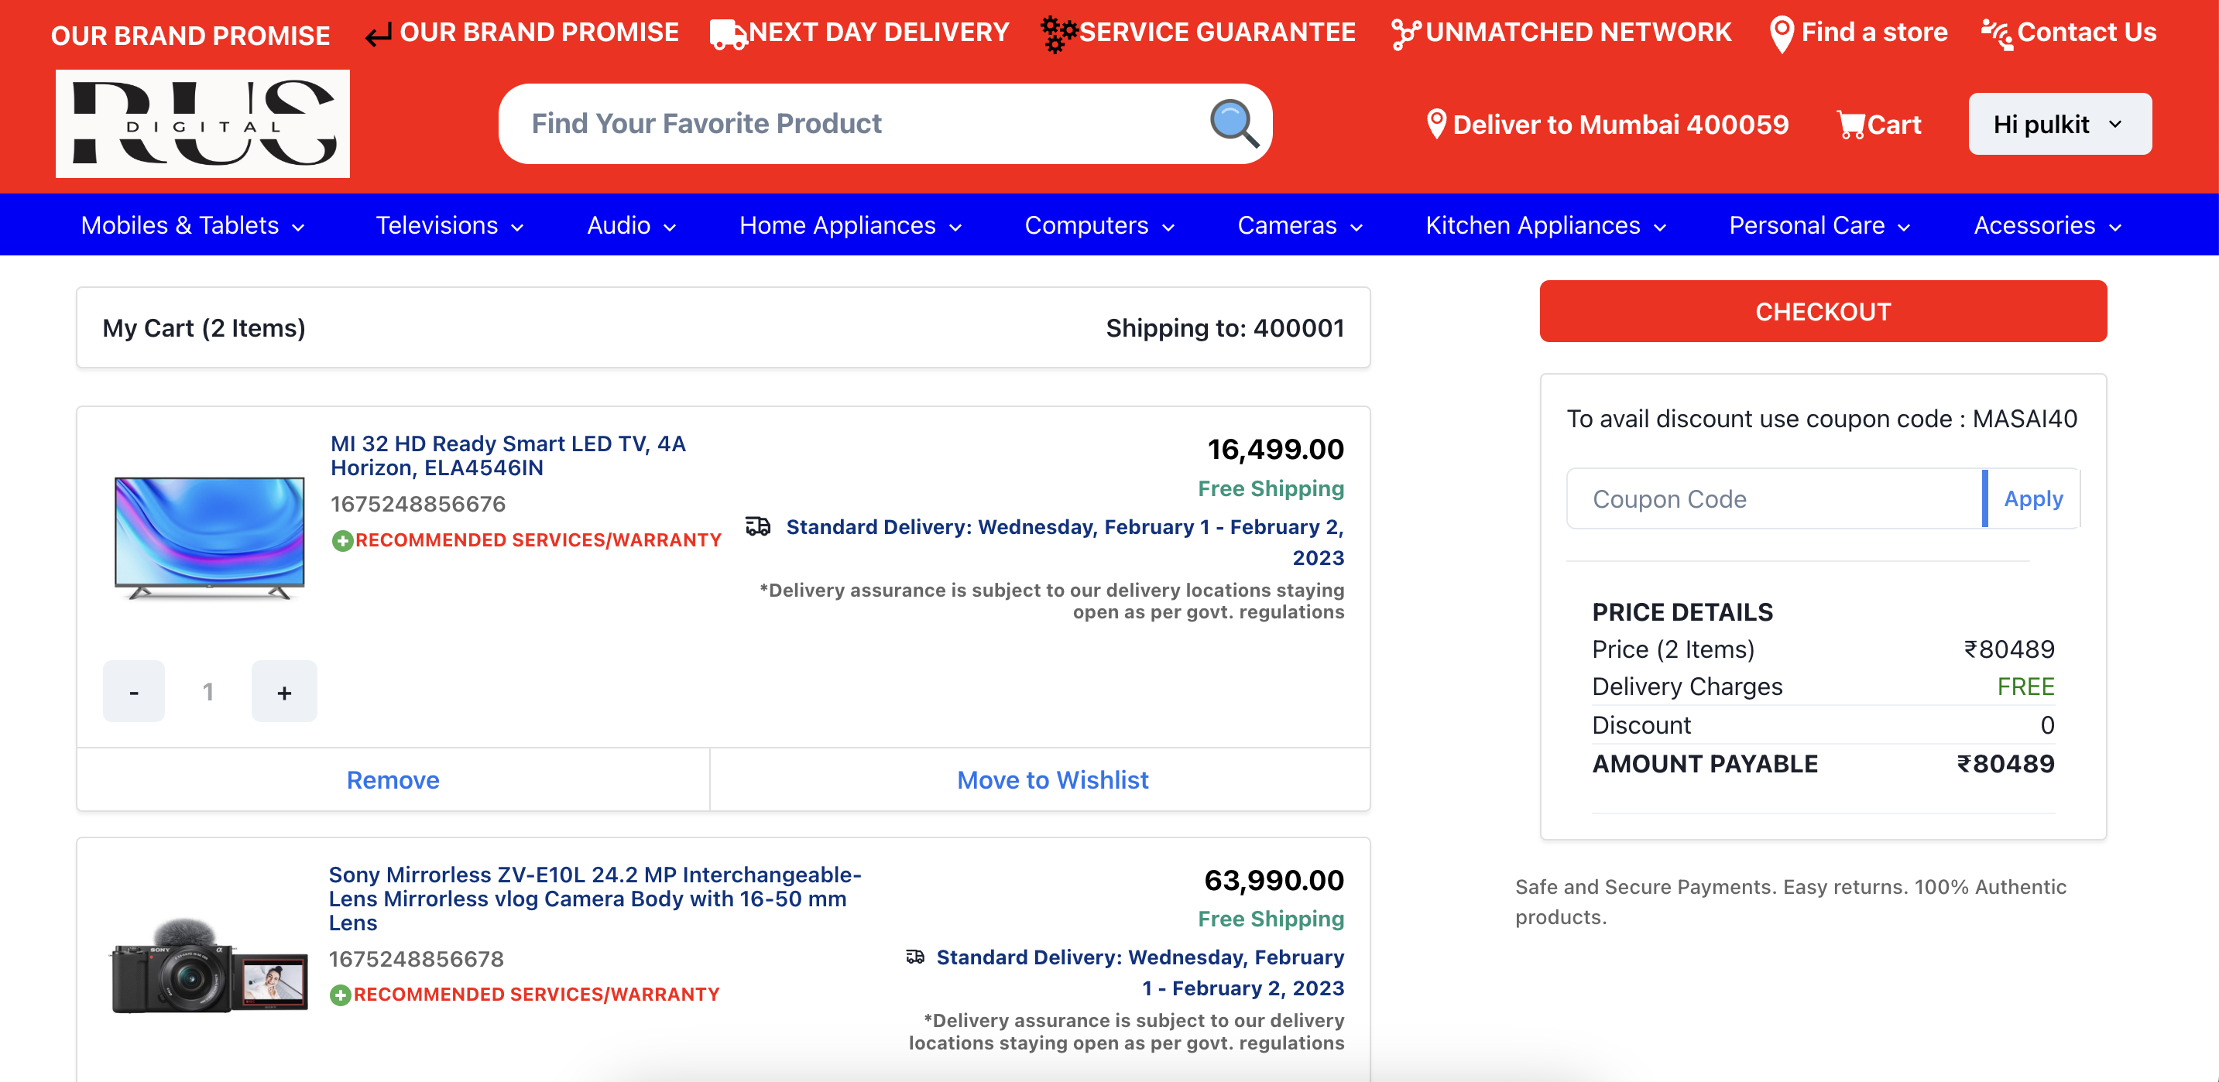
Task: Click the Service Guarantee gears icon
Action: [x=1057, y=32]
